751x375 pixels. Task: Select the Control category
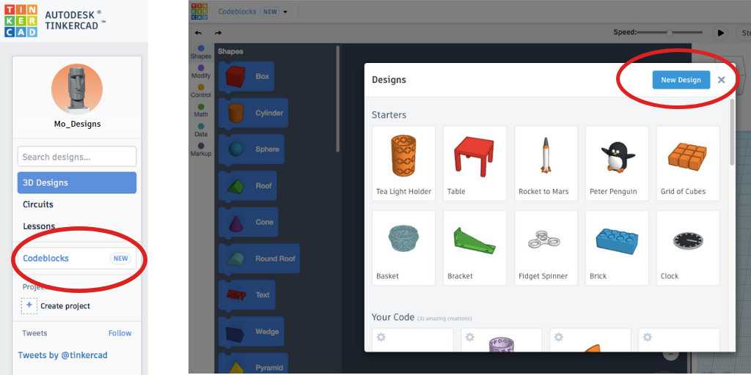[201, 91]
